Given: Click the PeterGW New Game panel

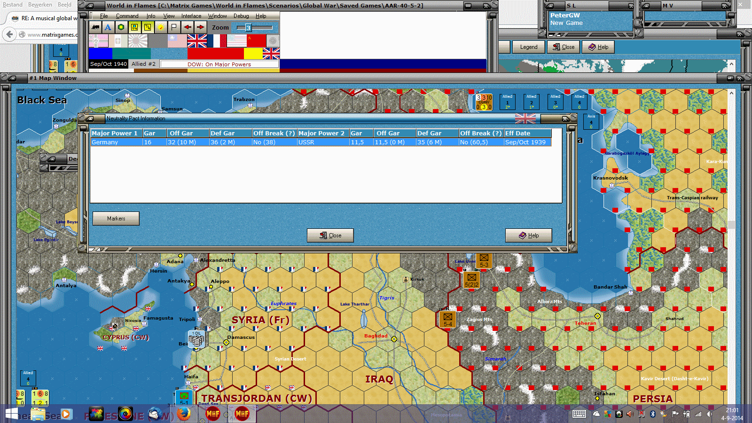Looking at the screenshot, I should point(591,21).
